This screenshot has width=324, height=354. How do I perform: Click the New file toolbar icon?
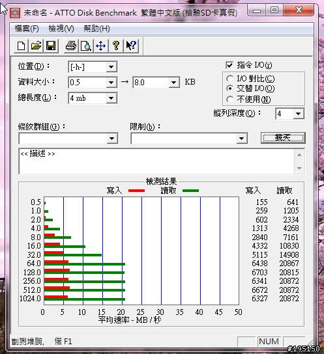coord(22,46)
